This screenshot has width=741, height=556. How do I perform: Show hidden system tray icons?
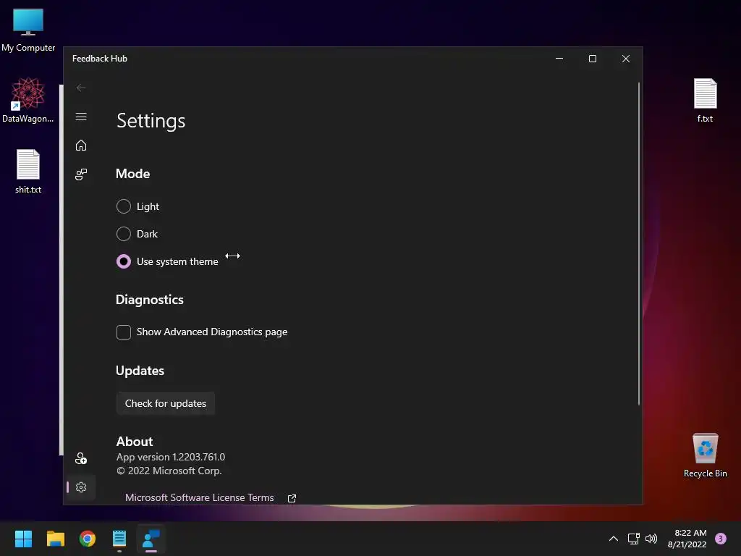pos(614,539)
